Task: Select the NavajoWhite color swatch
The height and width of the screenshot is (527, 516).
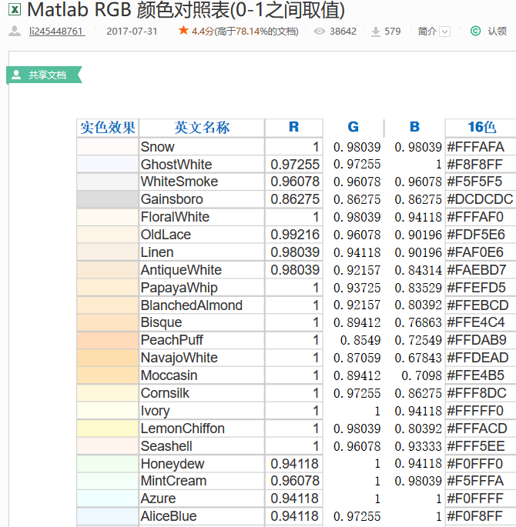Action: pyautogui.click(x=108, y=358)
